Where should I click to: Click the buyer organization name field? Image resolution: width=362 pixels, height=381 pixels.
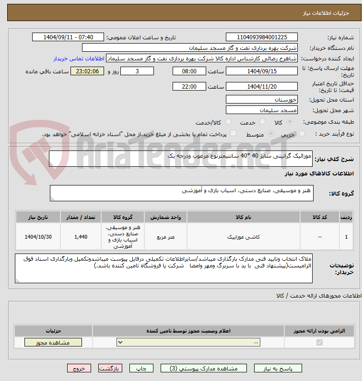pyautogui.click(x=190, y=48)
